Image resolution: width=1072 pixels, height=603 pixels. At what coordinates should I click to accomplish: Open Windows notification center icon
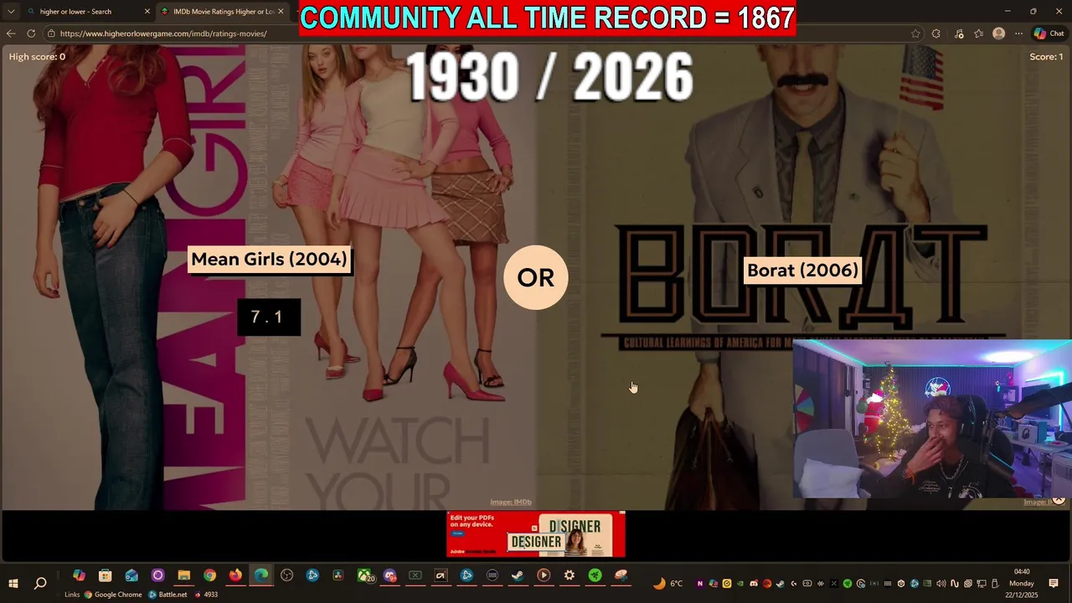click(x=1054, y=584)
